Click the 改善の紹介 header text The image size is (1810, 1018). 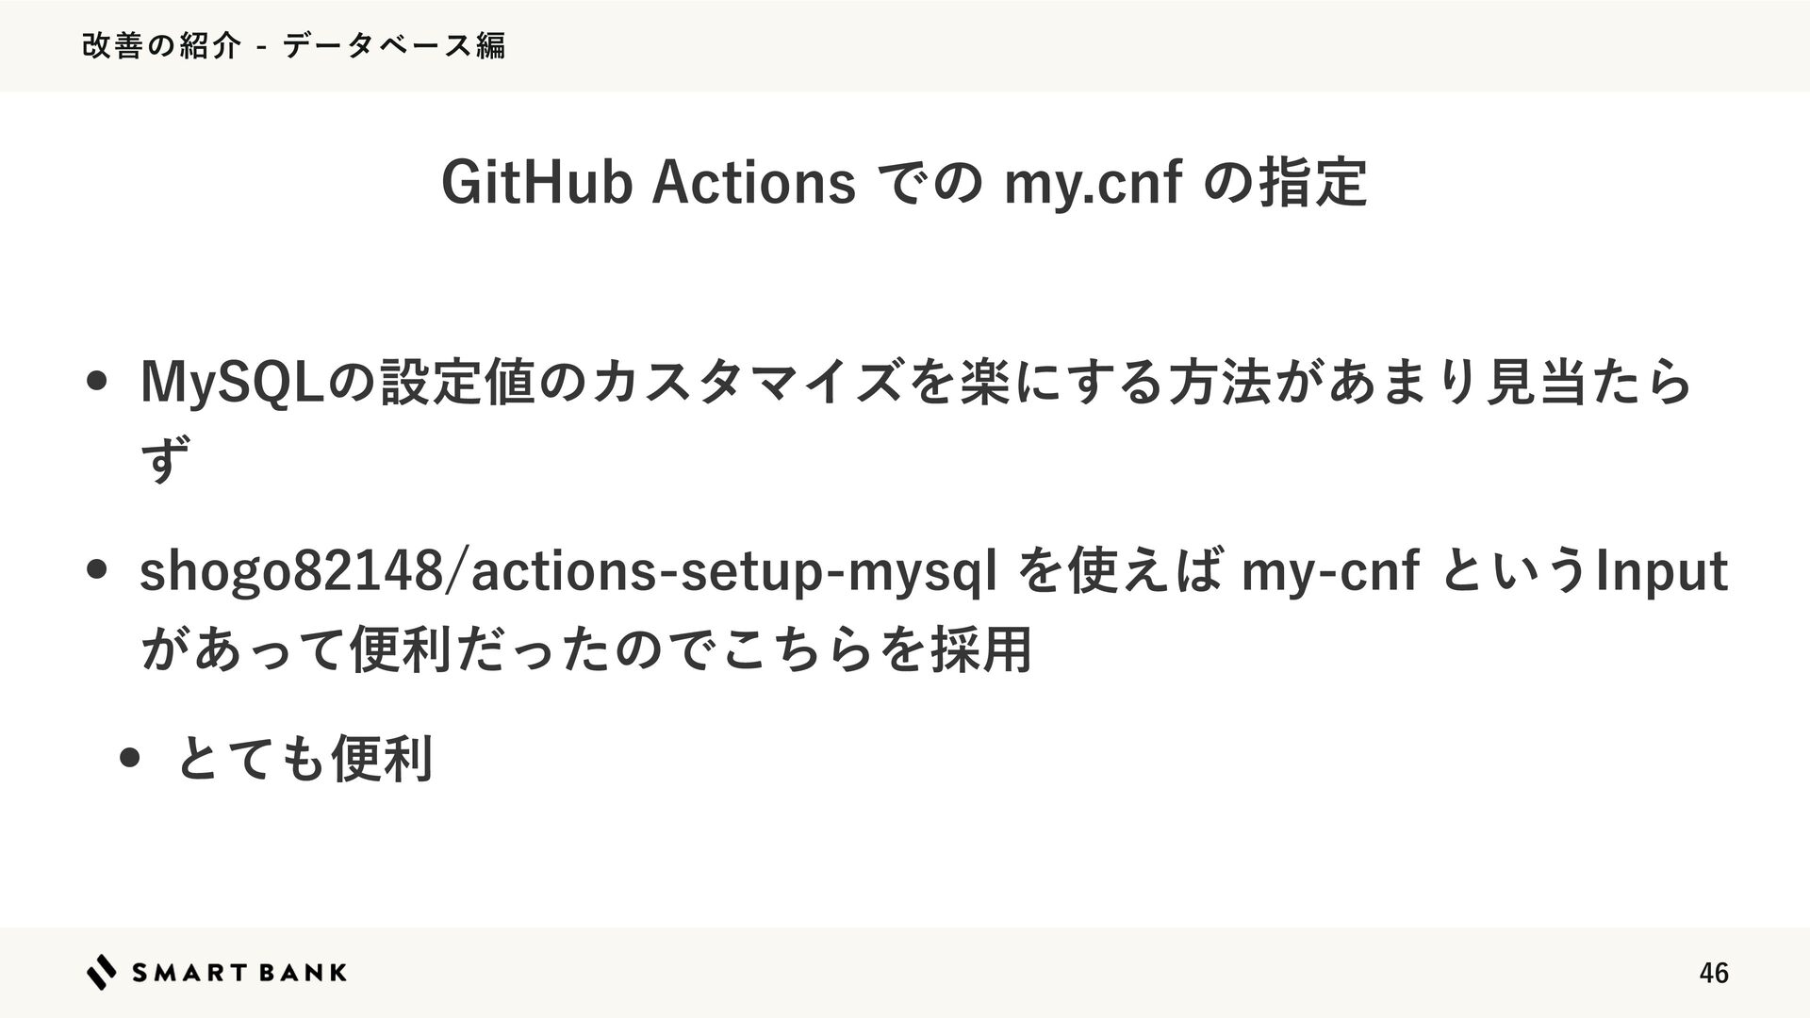click(x=162, y=45)
